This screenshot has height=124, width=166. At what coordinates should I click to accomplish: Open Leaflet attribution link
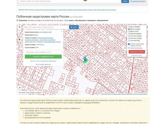click(x=103, y=94)
